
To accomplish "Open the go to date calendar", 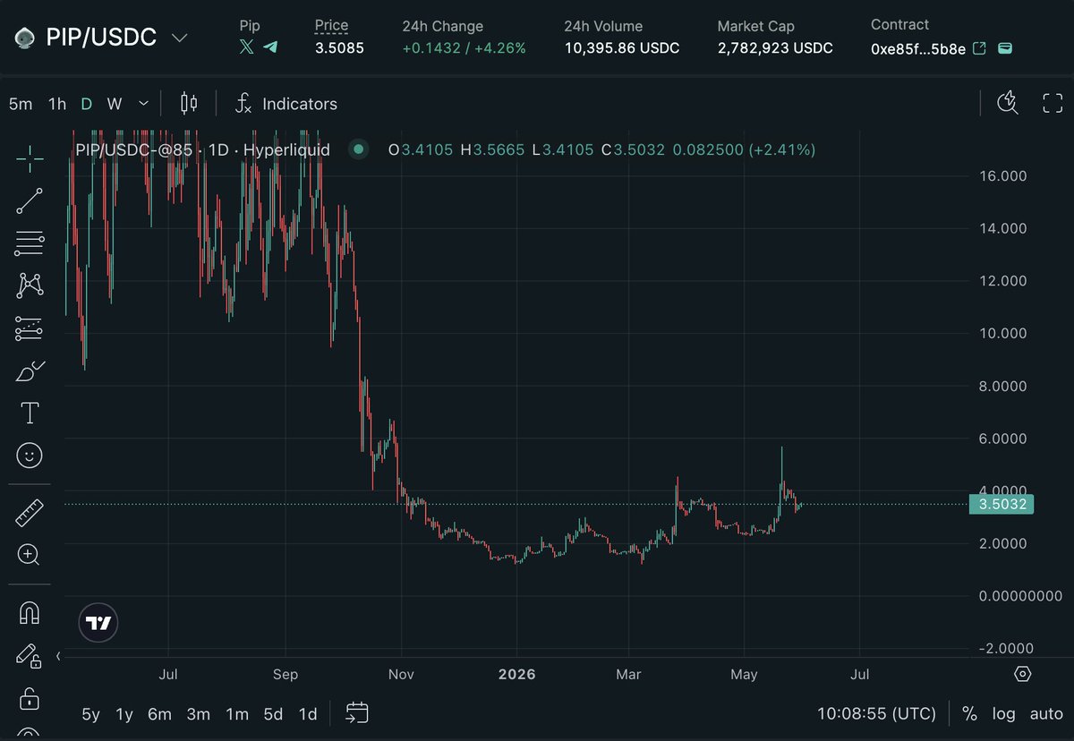I will click(357, 713).
